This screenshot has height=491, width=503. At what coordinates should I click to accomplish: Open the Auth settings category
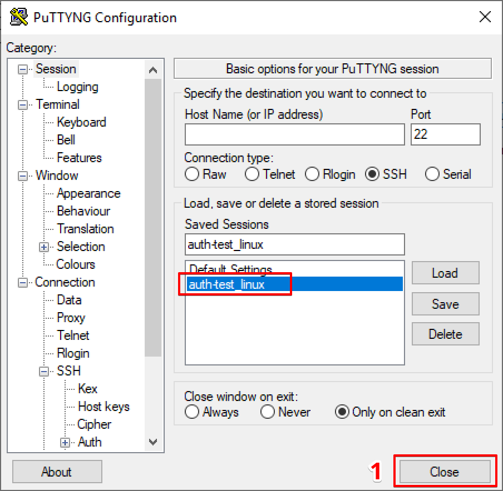click(90, 442)
